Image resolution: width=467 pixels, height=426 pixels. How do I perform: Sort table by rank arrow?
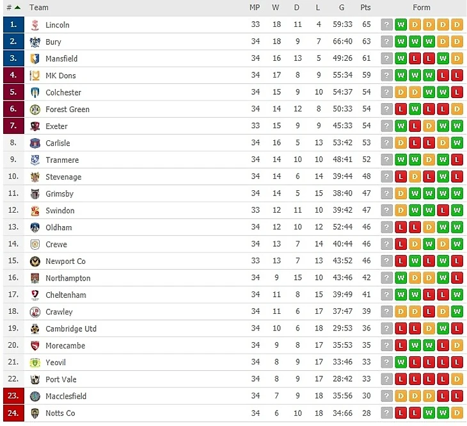17,8
